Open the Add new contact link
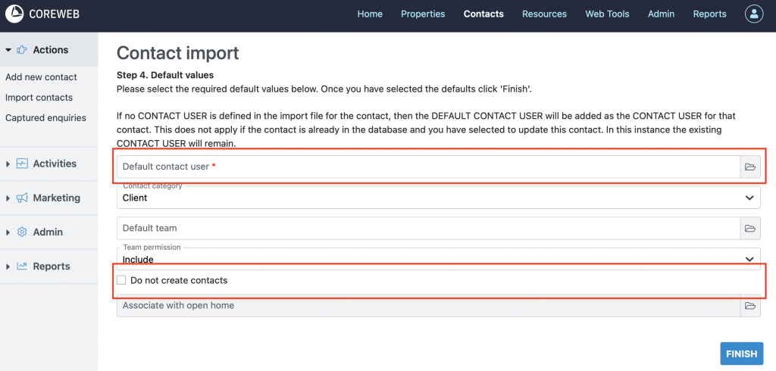776x371 pixels. tap(41, 77)
